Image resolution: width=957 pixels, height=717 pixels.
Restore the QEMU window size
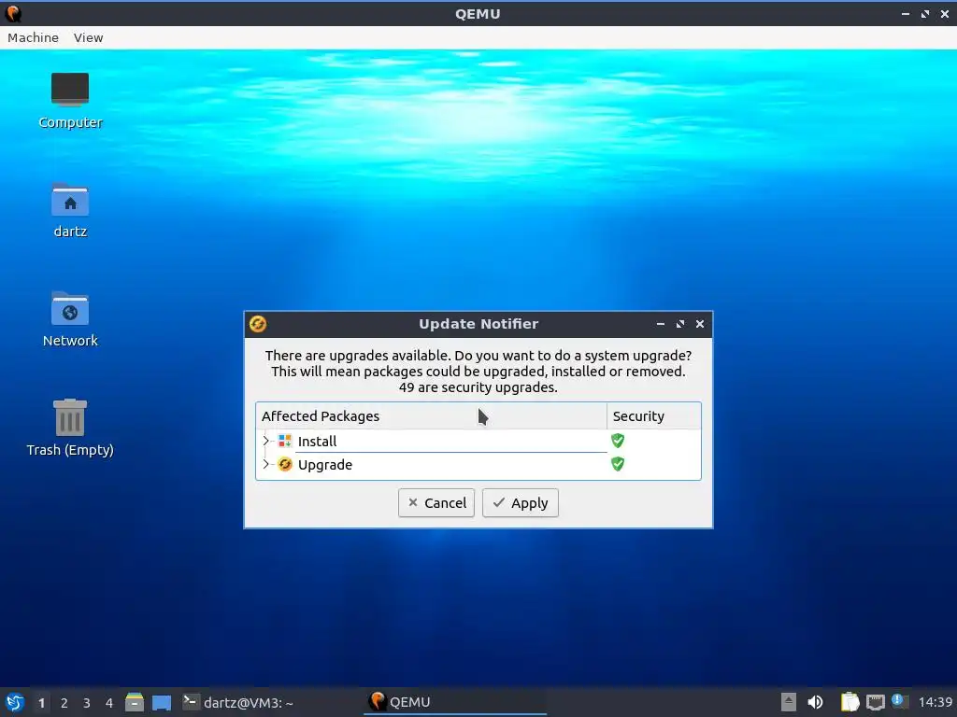click(x=925, y=13)
